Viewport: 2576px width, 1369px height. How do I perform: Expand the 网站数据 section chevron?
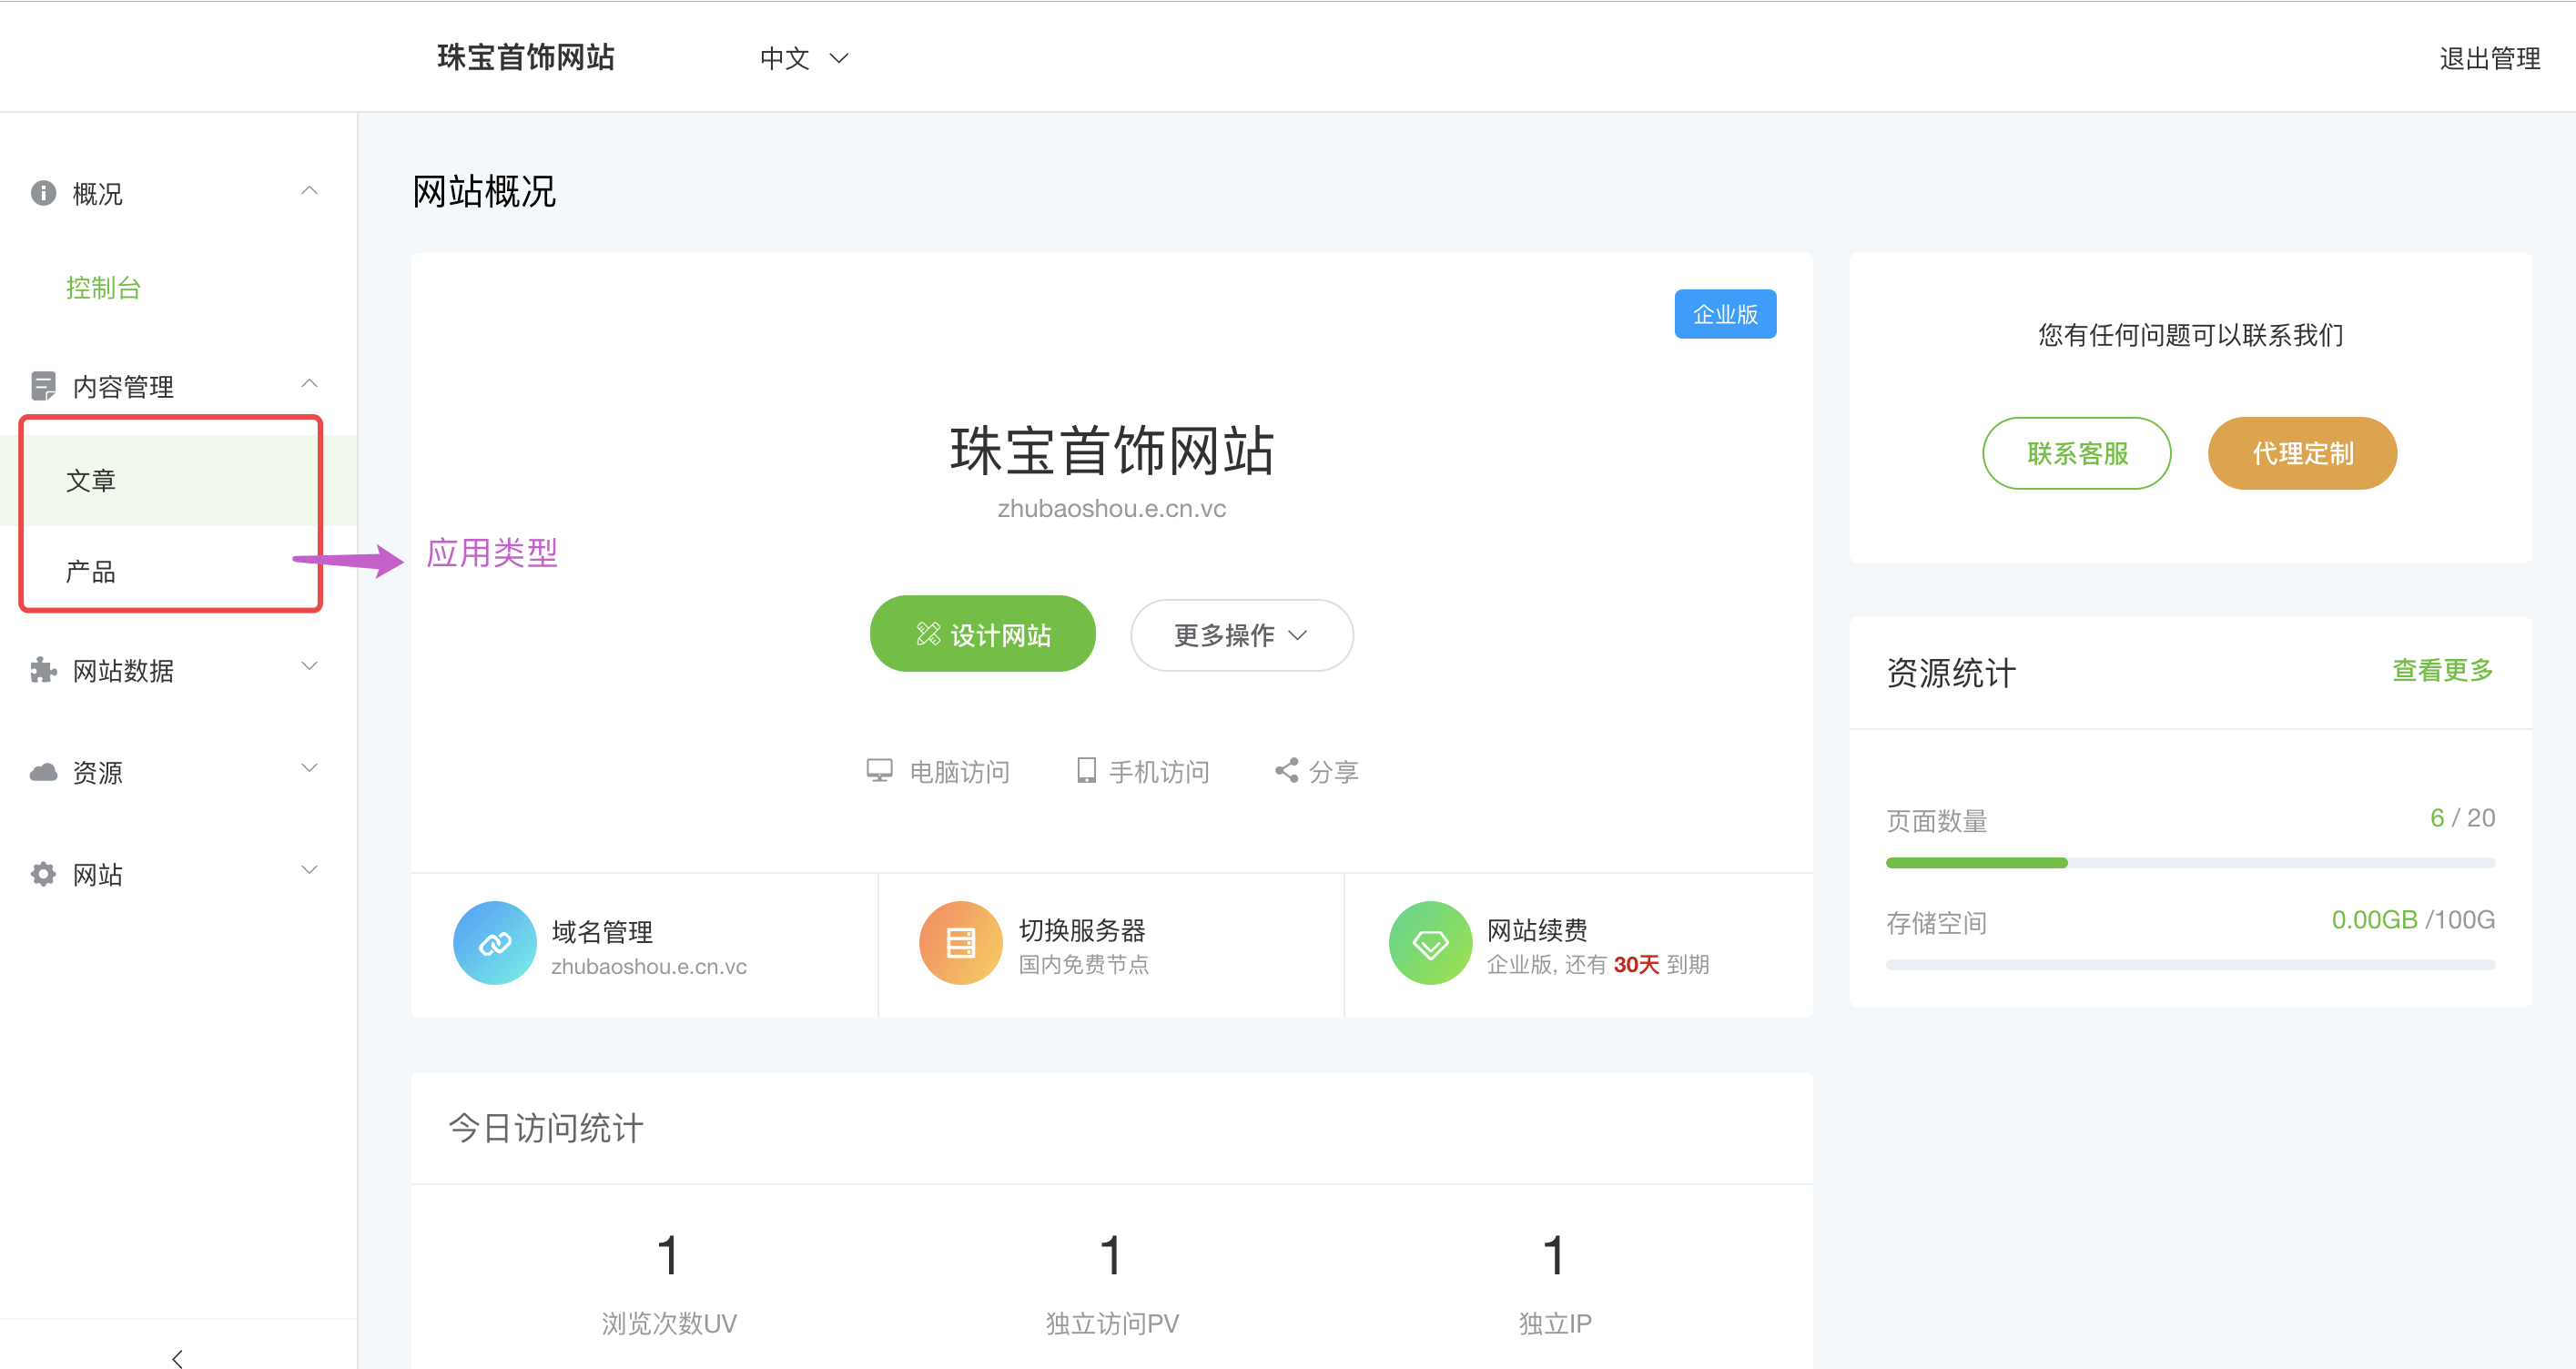[x=310, y=666]
